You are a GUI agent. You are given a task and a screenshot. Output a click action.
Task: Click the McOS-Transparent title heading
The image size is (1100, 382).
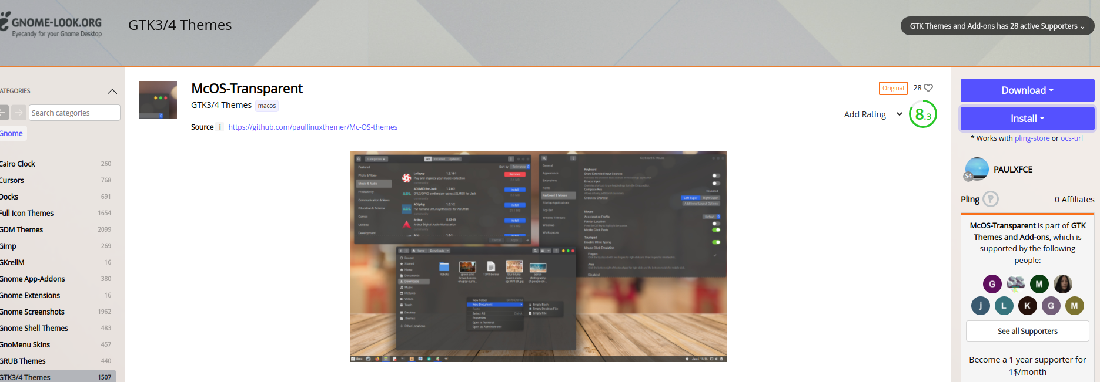pos(247,89)
